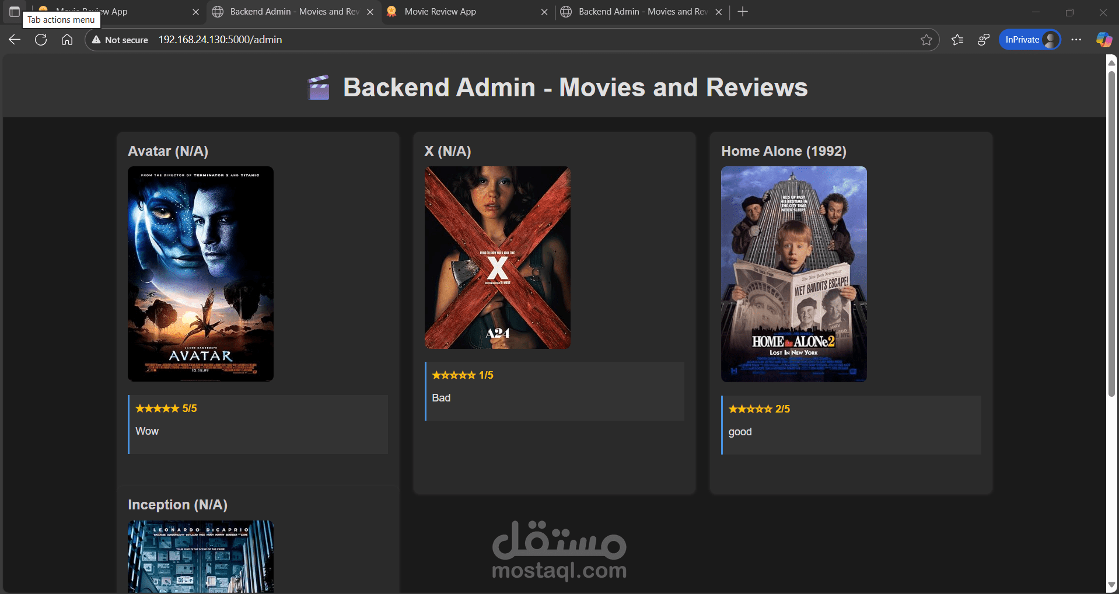Switch to the active Backend Admin tab
This screenshot has width=1119, height=594.
coord(293,12)
